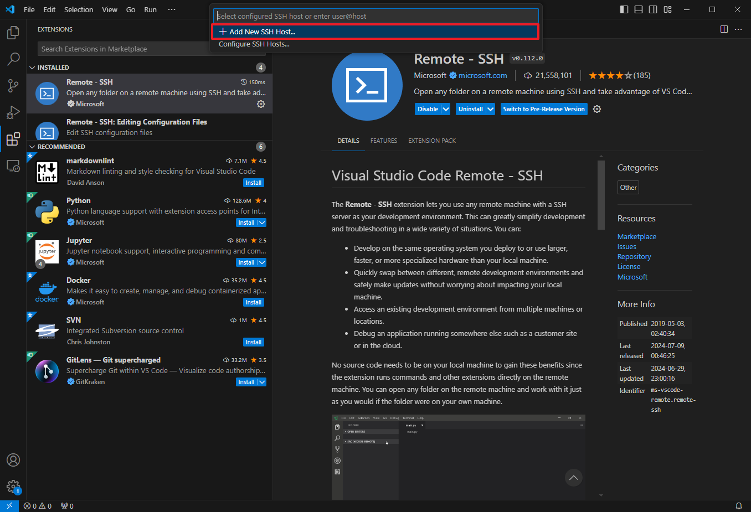Click the markdownlint extension icon

(47, 172)
